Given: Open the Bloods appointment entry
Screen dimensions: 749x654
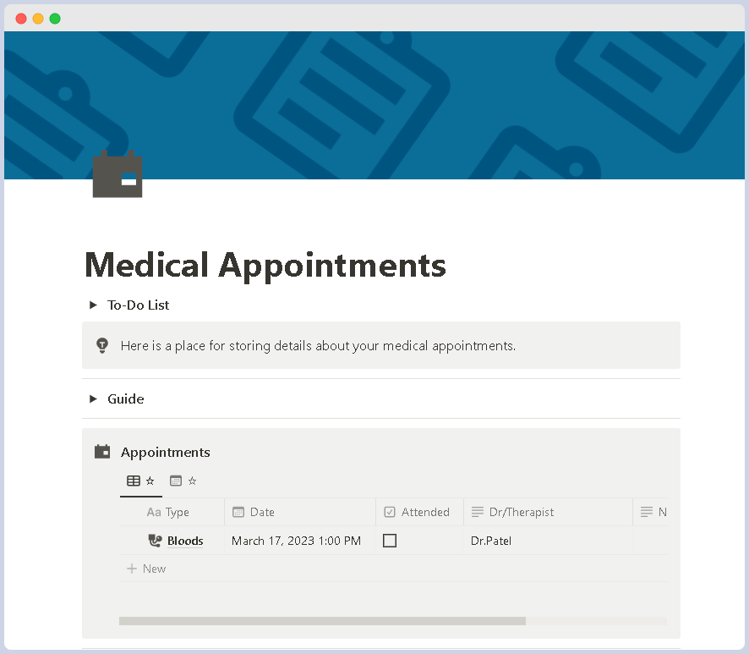Looking at the screenshot, I should click(185, 541).
